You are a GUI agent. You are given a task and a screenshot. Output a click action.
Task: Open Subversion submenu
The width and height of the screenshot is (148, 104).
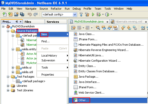point(53,60)
